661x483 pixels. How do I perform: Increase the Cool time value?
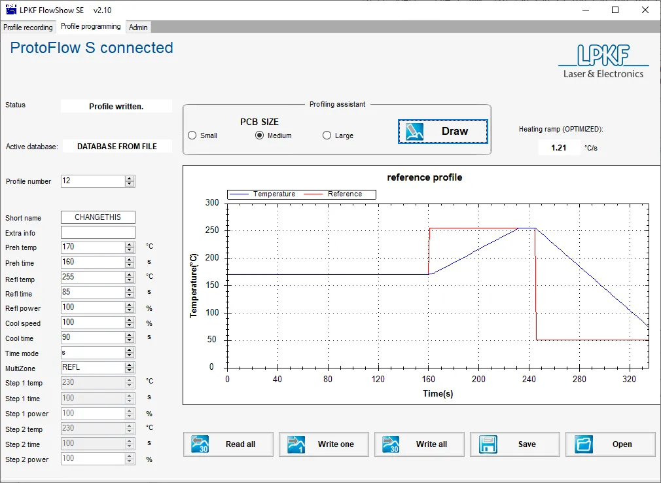(130, 334)
